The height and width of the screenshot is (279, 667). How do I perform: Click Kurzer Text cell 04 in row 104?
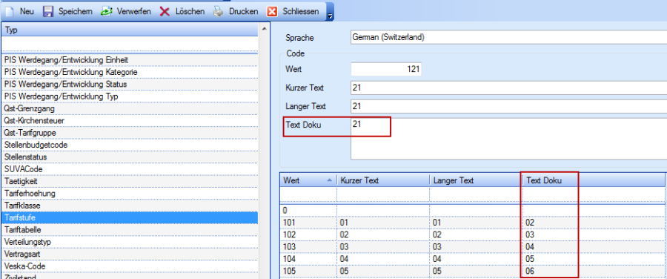(x=383, y=258)
